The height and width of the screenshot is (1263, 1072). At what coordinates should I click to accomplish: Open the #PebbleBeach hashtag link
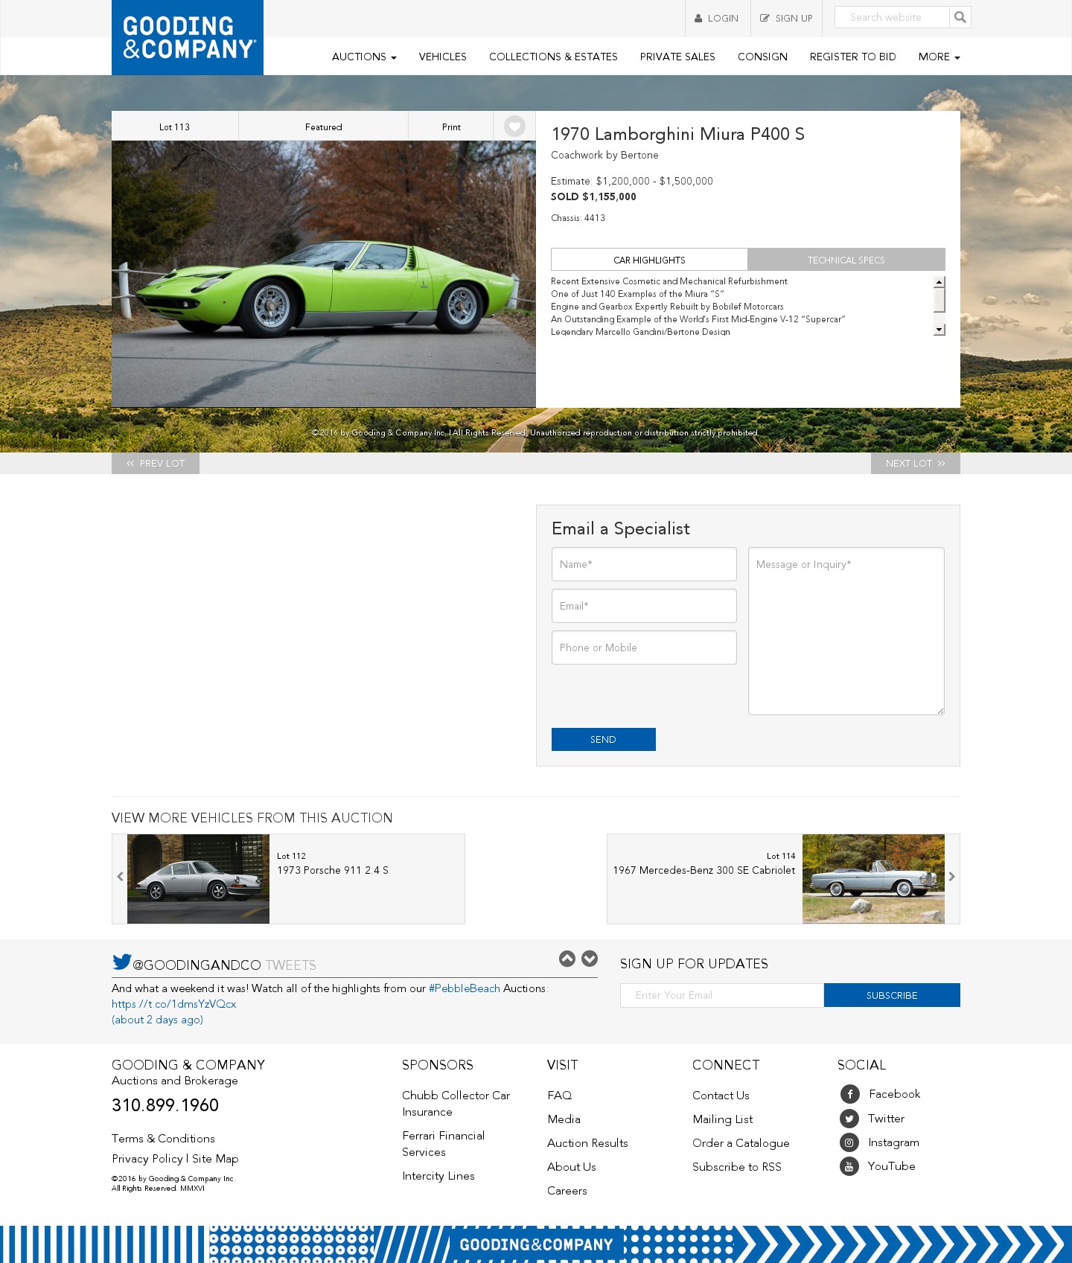pos(465,988)
